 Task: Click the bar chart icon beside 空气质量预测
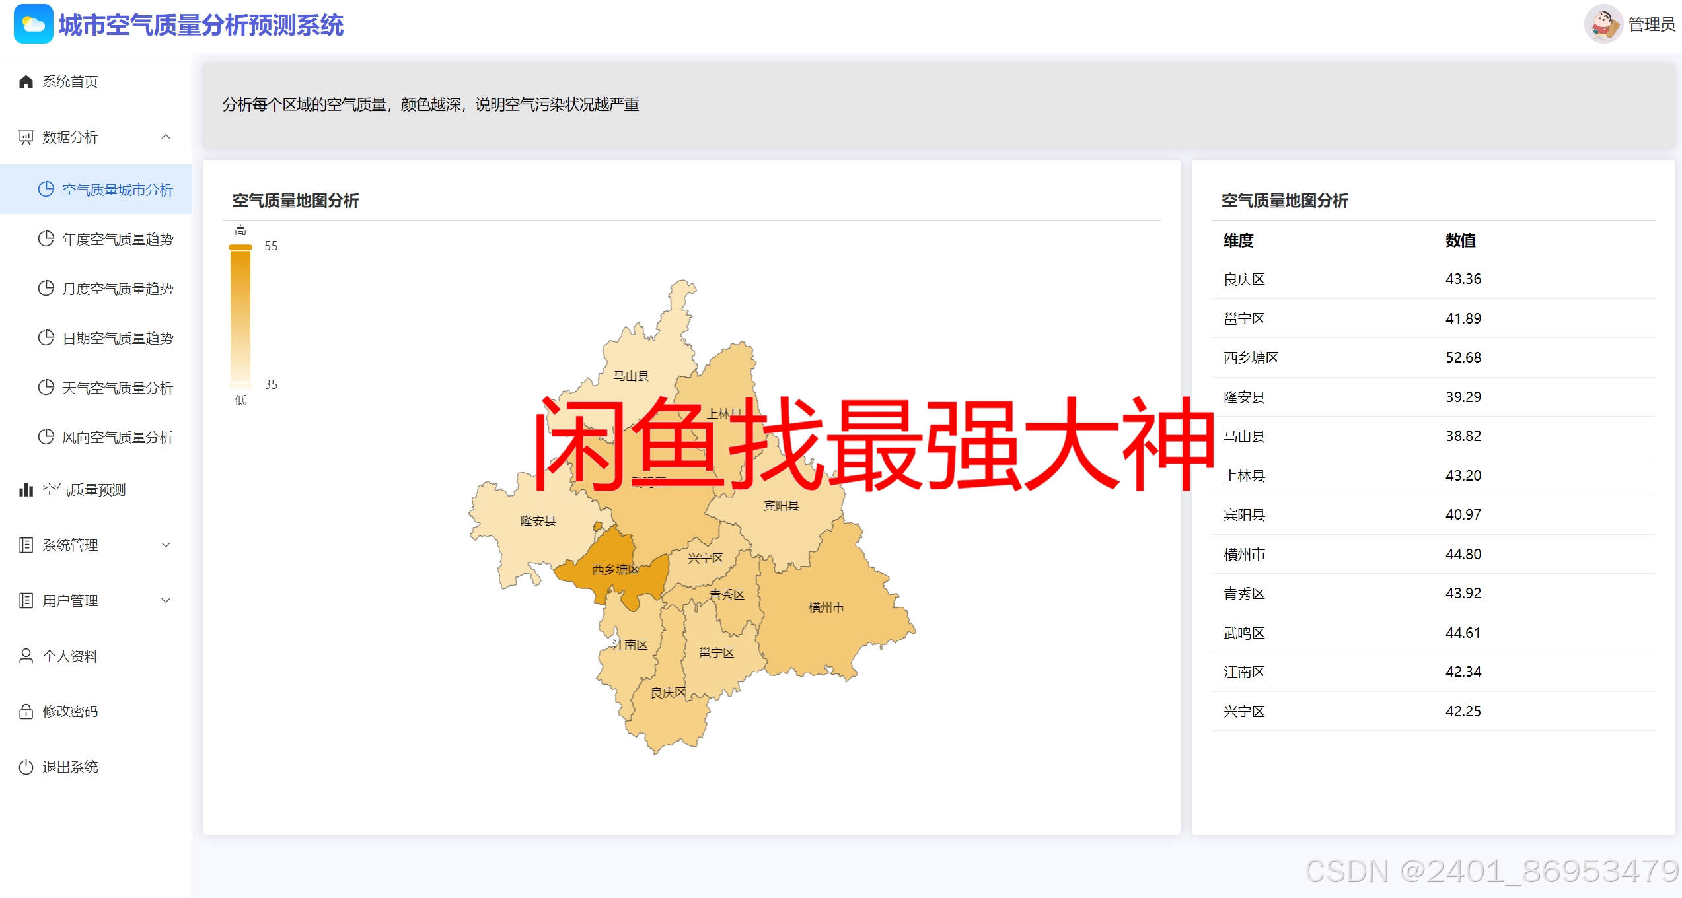coord(26,489)
